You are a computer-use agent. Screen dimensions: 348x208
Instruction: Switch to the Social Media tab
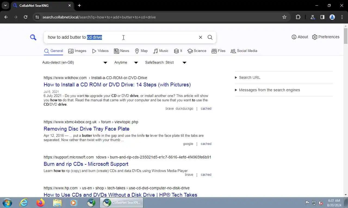tap(244, 51)
